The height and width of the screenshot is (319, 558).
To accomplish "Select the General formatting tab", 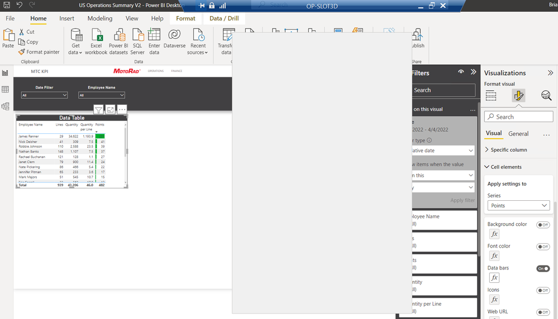I will click(x=518, y=134).
